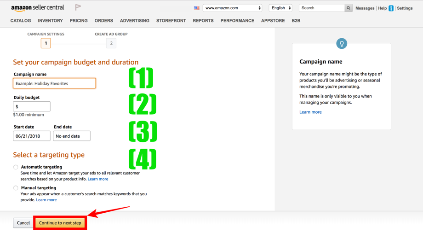This screenshot has width=423, height=233.
Task: Click into the Campaign name field
Action: click(54, 83)
